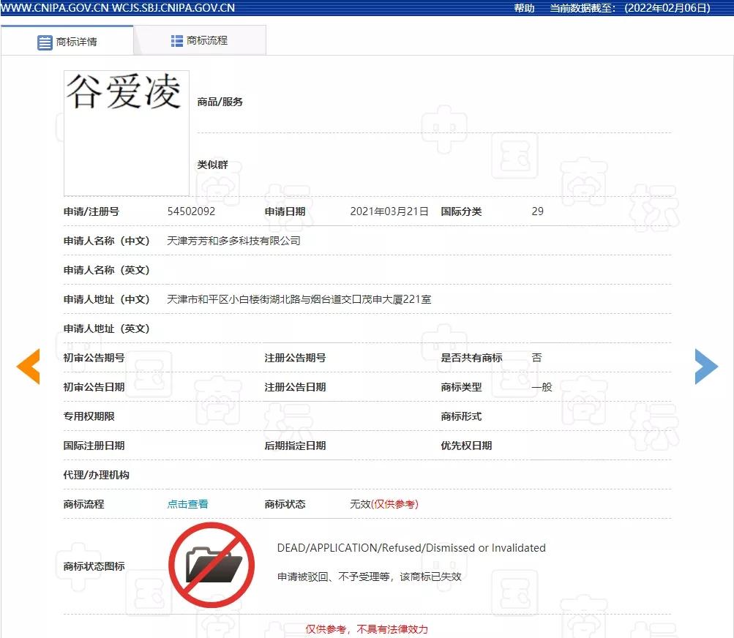Viewport: 734px width, 638px height.
Task: Select the text 申请被驳回、不予受理等，该商标已失效
Action: pos(370,577)
